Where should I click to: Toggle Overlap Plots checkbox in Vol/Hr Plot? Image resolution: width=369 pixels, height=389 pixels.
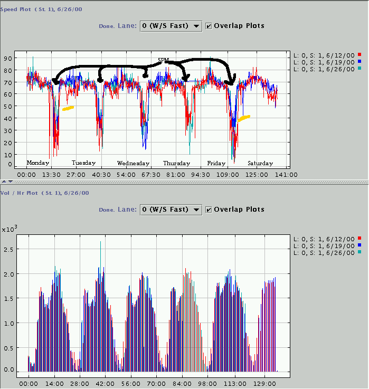click(209, 210)
